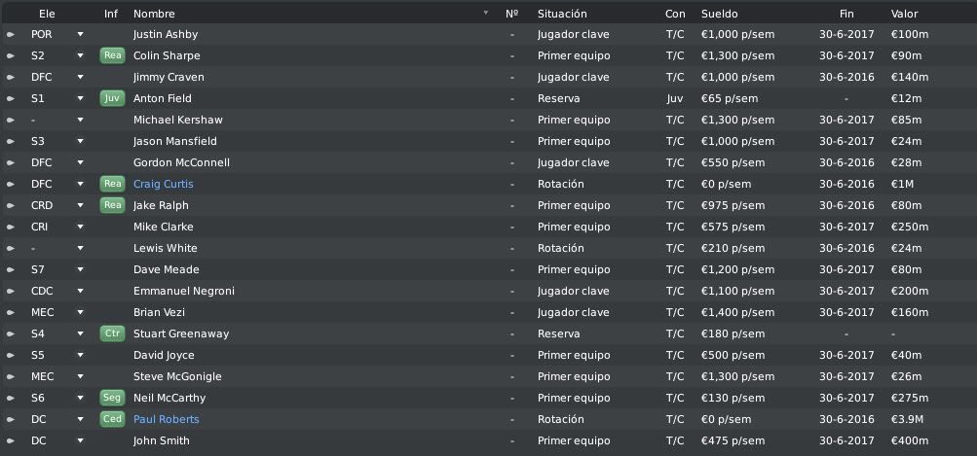Viewport: 977px width, 456px height.
Task: Click the row handle icon for Justin Ashby
Action: coord(11,34)
